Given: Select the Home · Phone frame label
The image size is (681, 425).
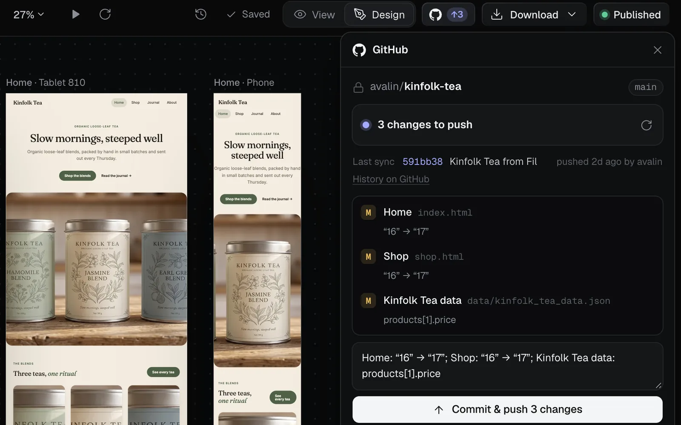Looking at the screenshot, I should pos(244,82).
